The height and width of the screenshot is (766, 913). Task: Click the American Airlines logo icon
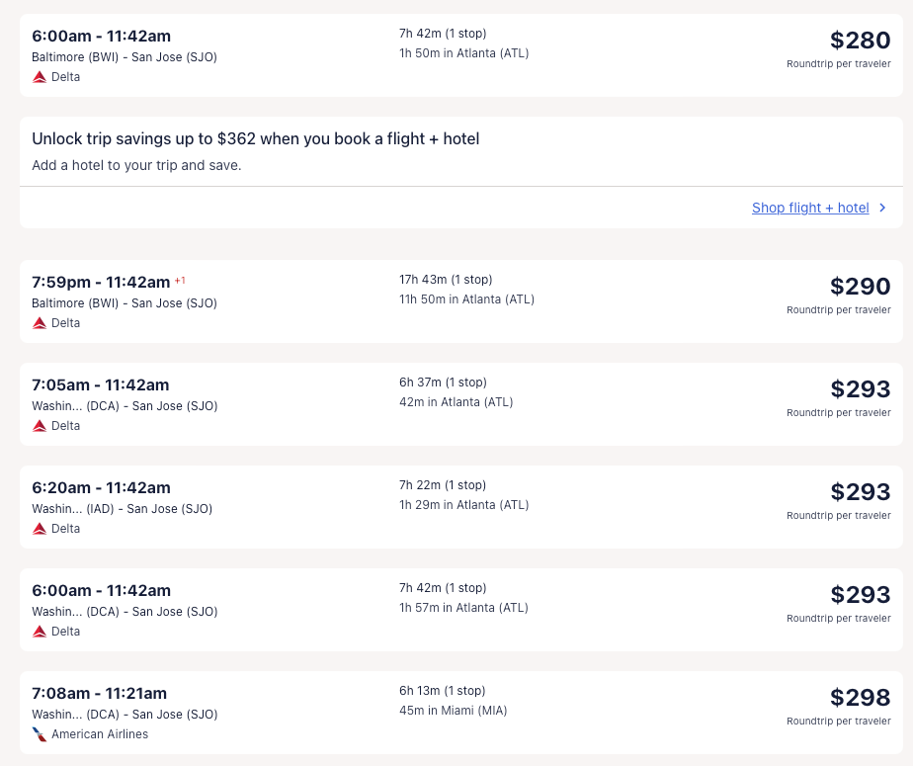[40, 734]
